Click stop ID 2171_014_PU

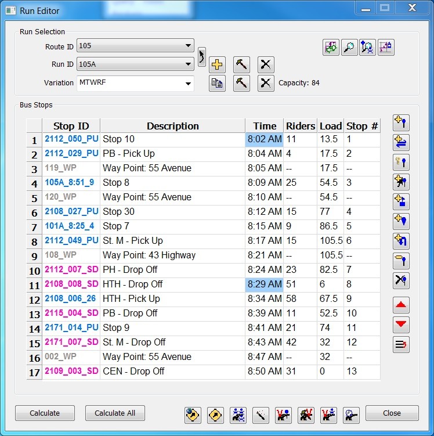point(72,327)
